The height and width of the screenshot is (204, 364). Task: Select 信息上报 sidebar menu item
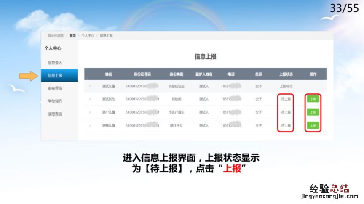tap(59, 75)
